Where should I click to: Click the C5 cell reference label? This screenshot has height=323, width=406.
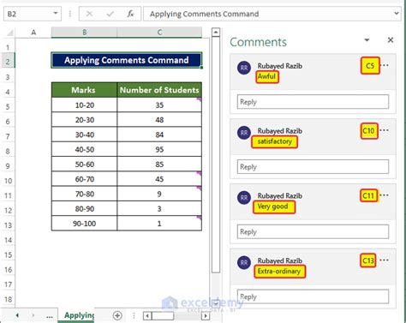click(370, 66)
